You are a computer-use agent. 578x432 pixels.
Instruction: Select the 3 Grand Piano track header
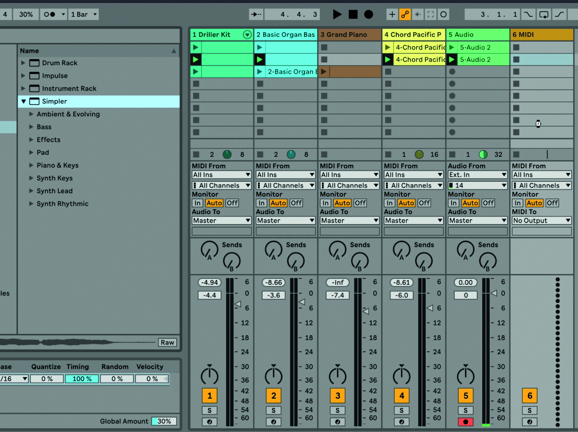pos(349,34)
